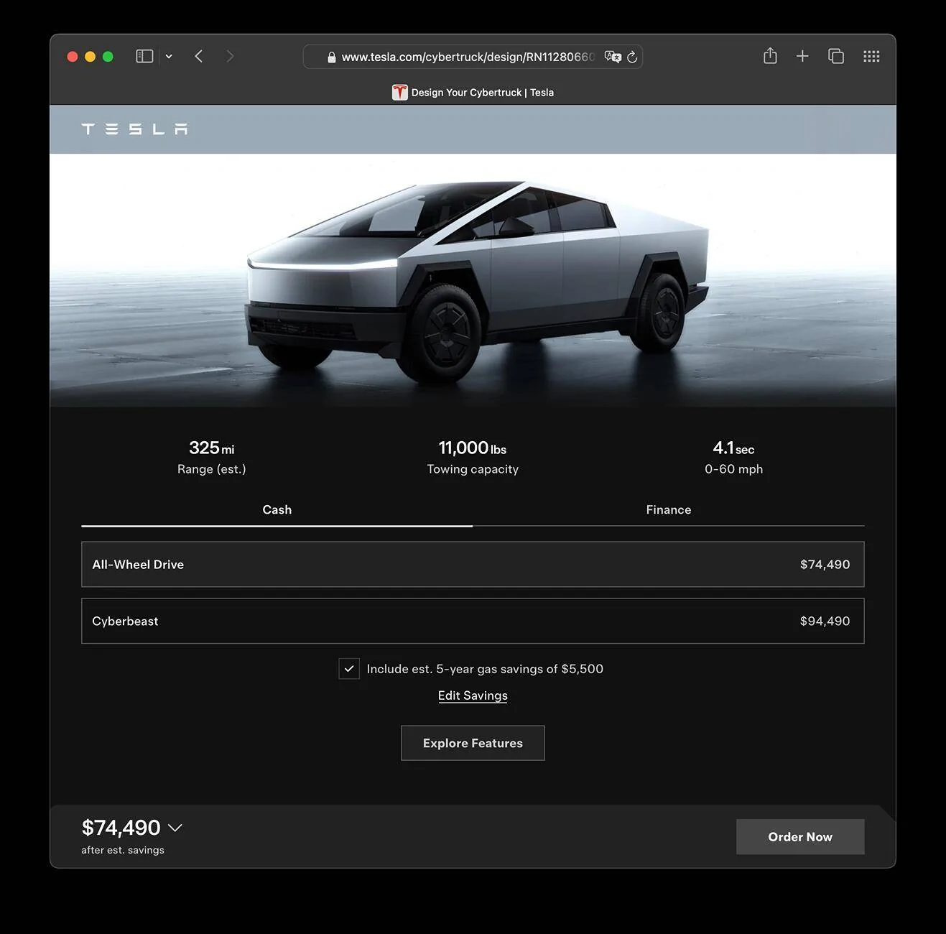This screenshot has width=946, height=934.
Task: Click the lock icon in address bar
Action: (331, 57)
